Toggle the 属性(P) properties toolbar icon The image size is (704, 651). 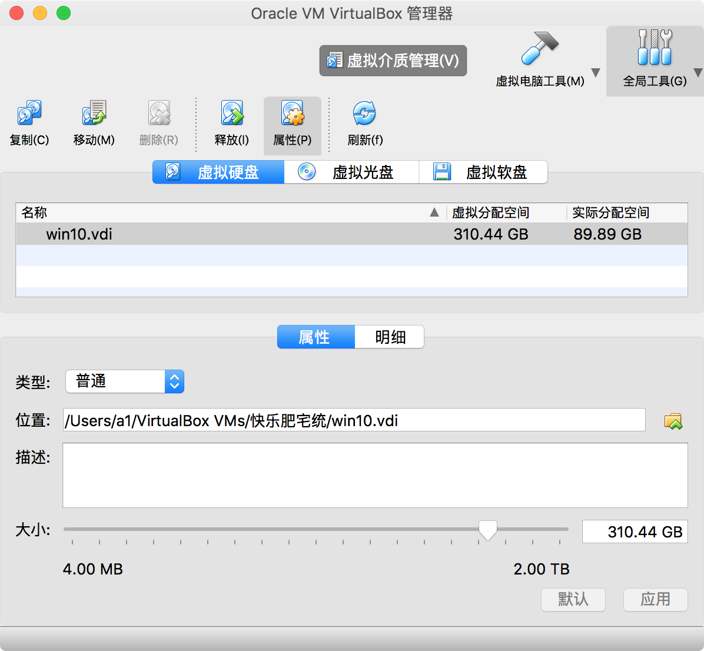coord(293,113)
